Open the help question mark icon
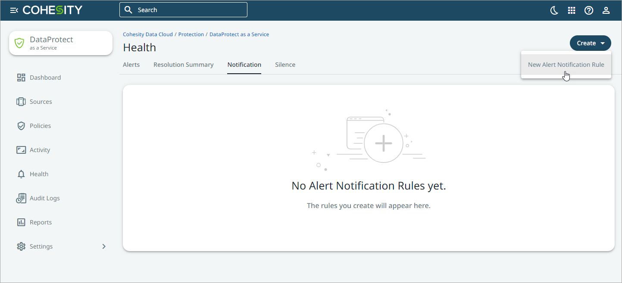 [x=589, y=10]
